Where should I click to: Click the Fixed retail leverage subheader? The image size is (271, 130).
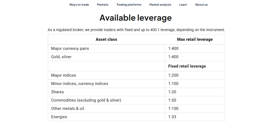pos(187,66)
